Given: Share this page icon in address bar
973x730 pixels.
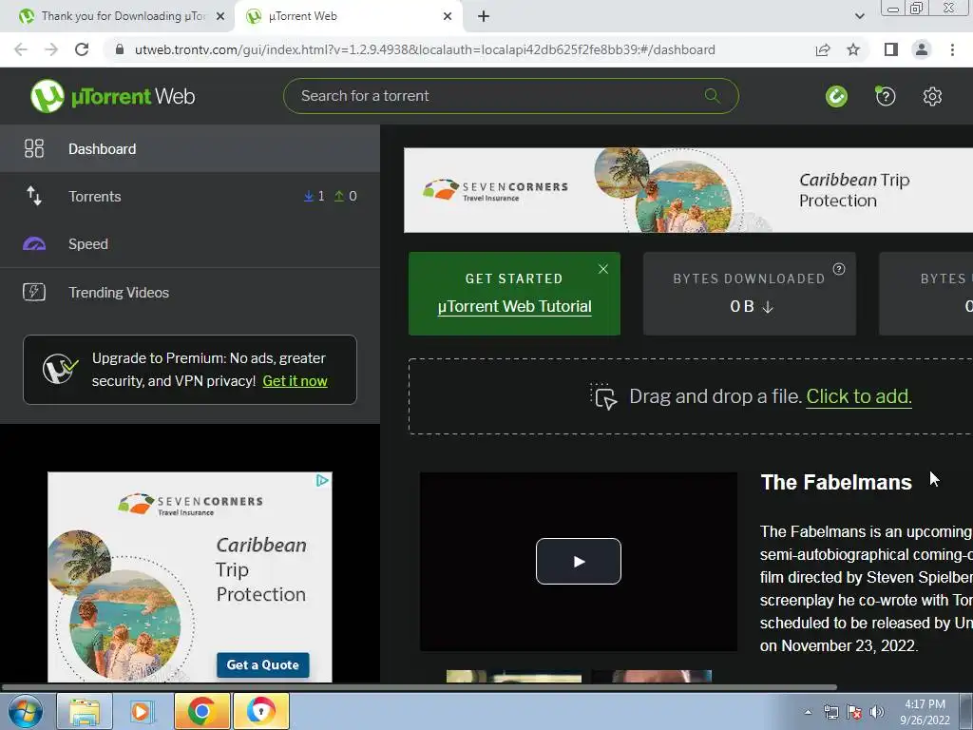Looking at the screenshot, I should [x=823, y=49].
